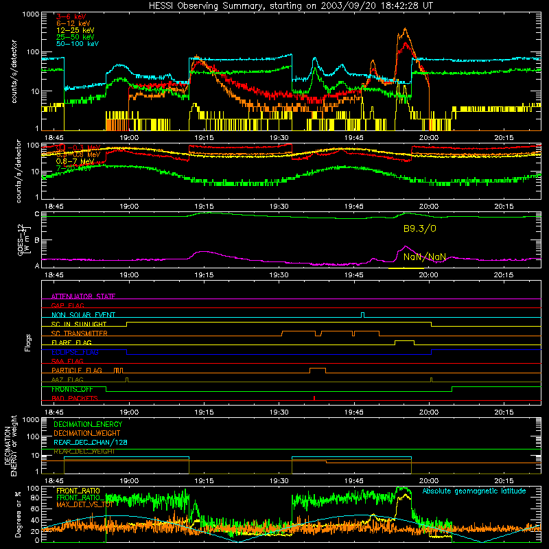Click the Flags vertical axis title
Screen dimensions: 549x549
27,342
